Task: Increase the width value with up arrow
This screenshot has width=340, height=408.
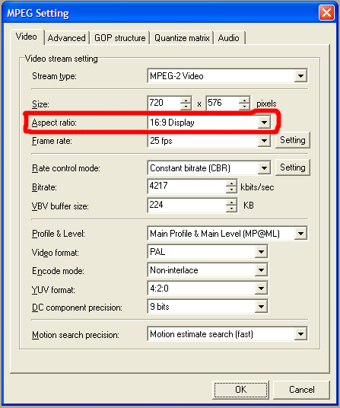Action: tap(186, 100)
